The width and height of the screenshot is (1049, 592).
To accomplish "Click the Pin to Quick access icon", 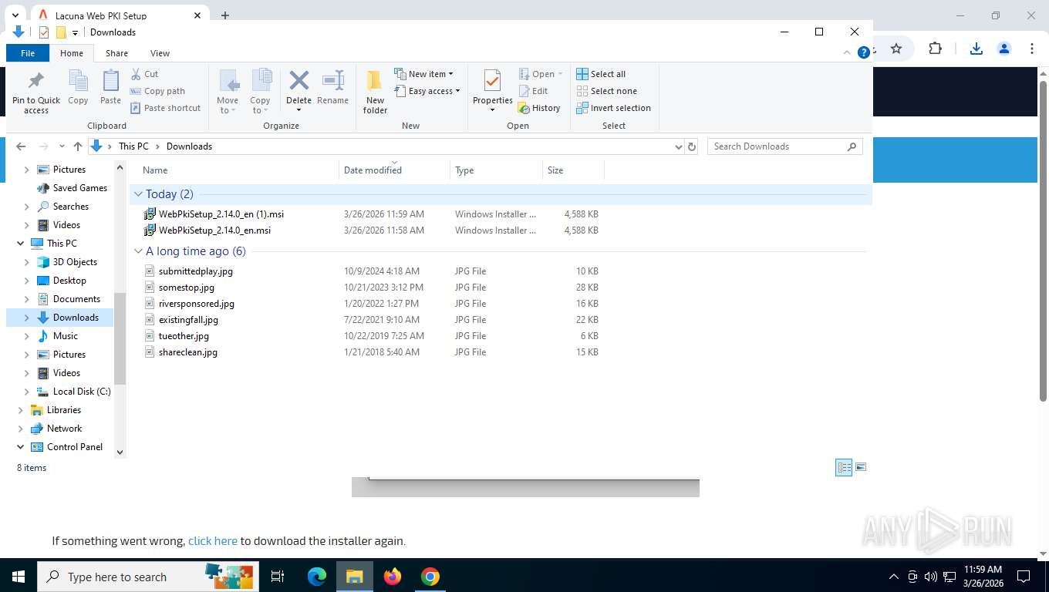I will click(36, 80).
